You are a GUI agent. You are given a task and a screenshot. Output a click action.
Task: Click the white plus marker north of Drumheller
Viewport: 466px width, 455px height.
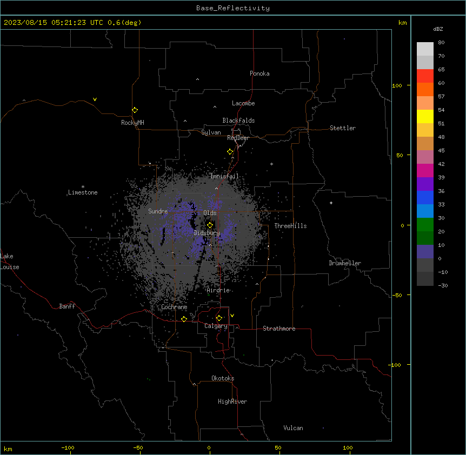point(331,203)
